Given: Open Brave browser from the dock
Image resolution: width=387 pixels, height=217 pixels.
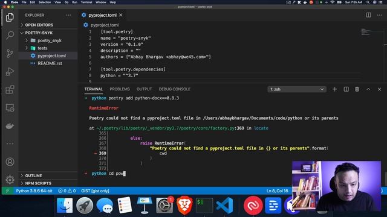Looking at the screenshot, I should pyautogui.click(x=184, y=205).
